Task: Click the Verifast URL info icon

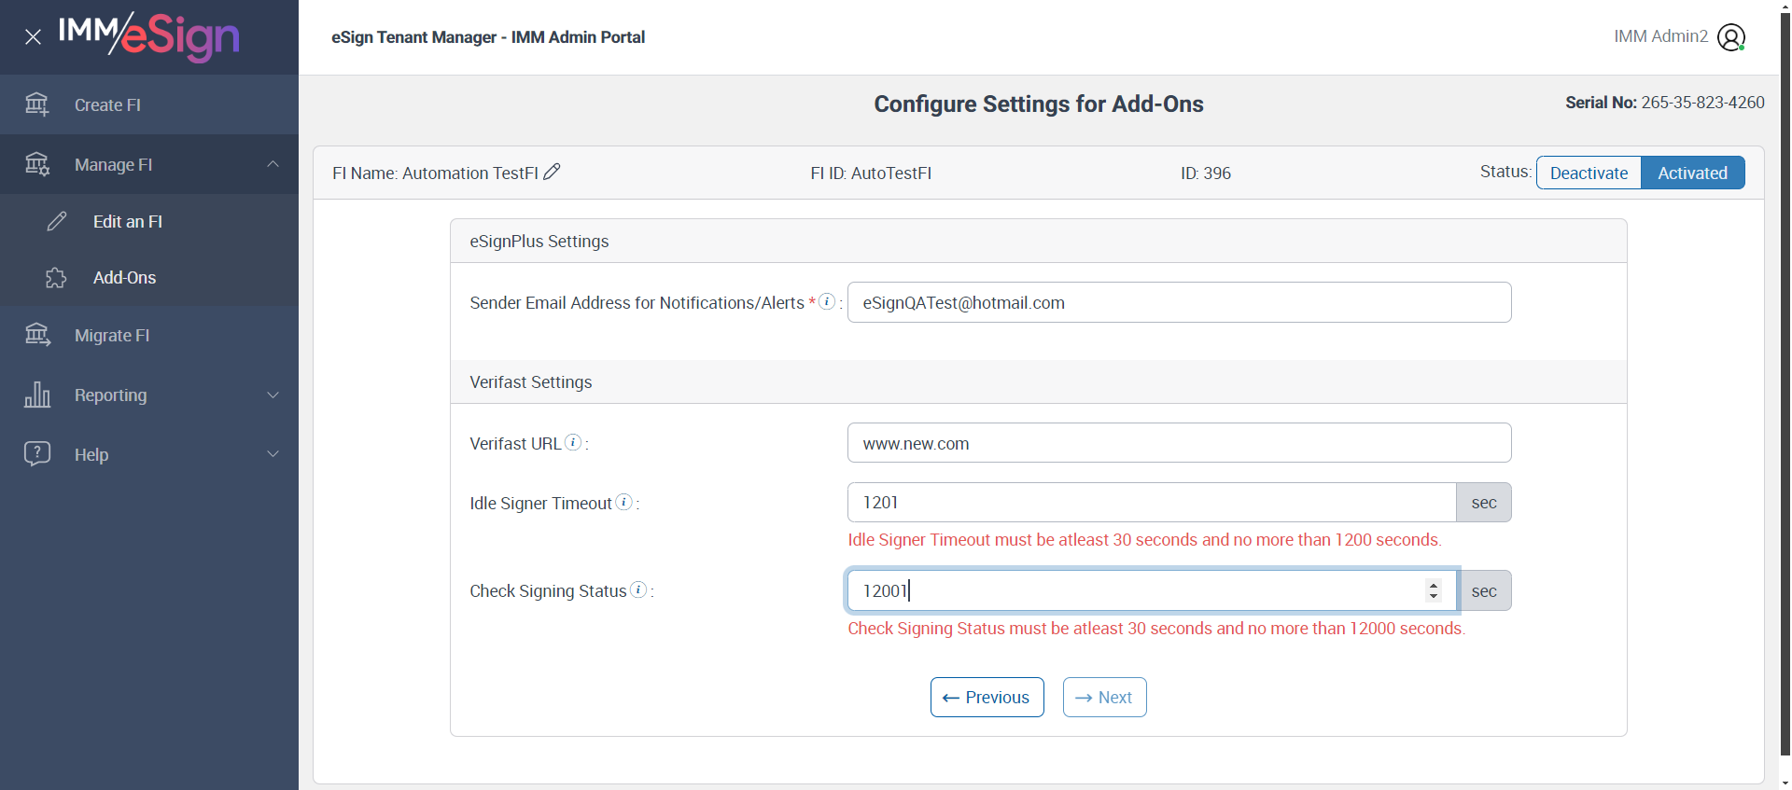Action: (x=573, y=442)
